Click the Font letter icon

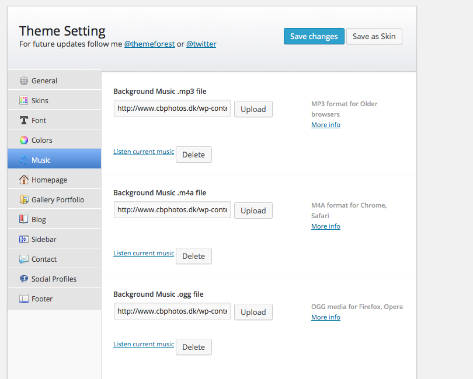point(24,121)
